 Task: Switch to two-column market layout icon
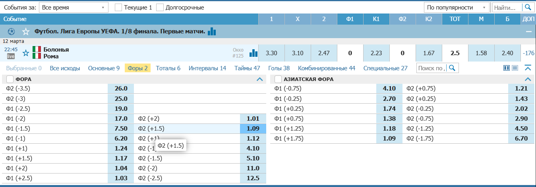(x=507, y=68)
